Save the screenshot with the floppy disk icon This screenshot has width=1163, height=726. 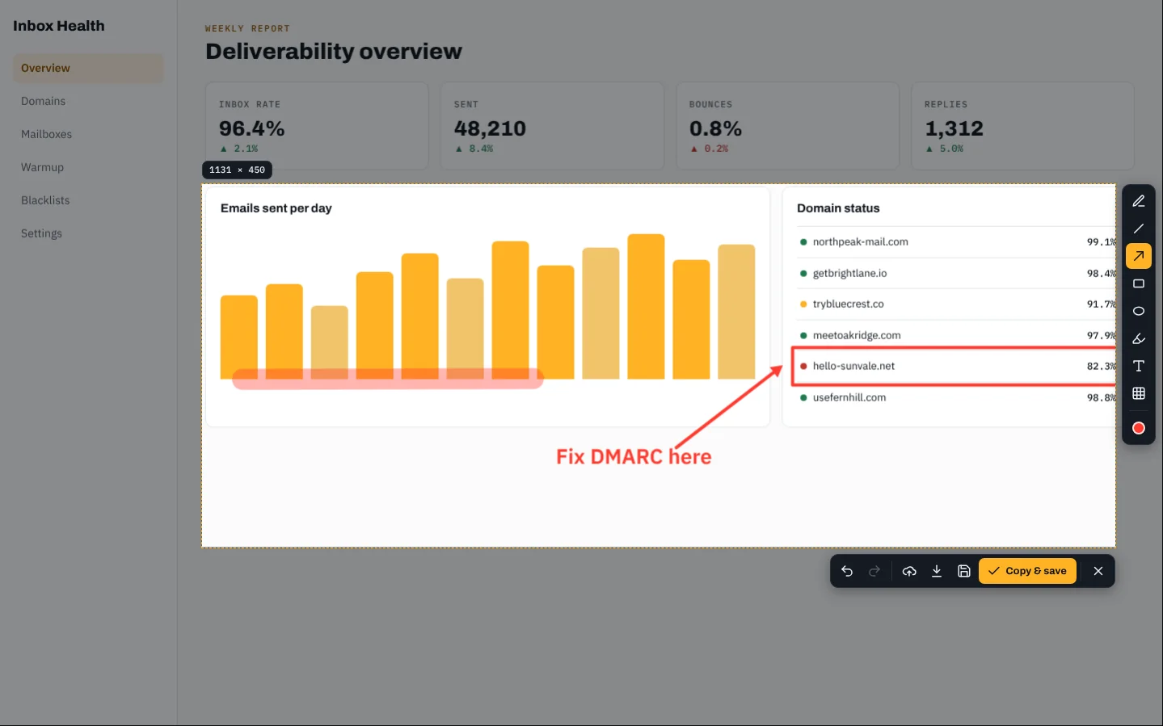pos(964,571)
